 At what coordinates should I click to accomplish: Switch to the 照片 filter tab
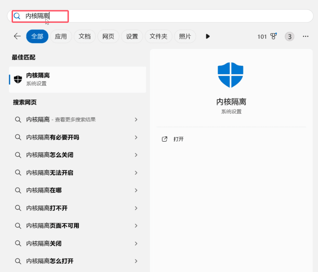click(x=185, y=36)
